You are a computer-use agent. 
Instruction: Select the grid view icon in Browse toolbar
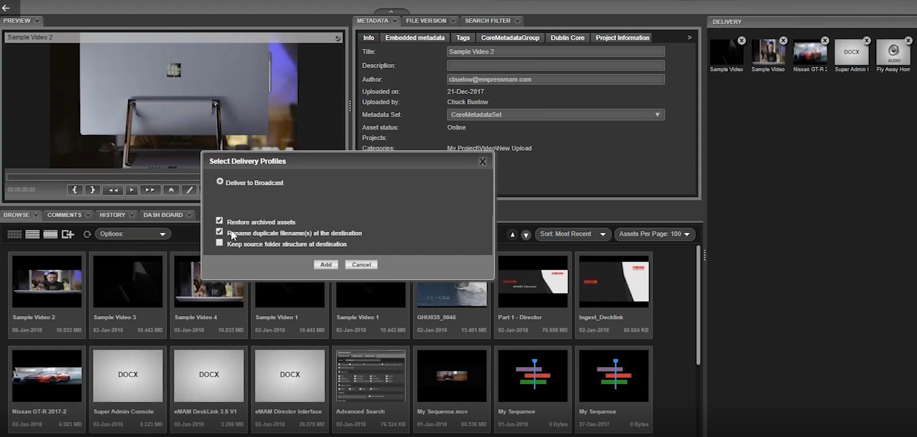(x=14, y=234)
